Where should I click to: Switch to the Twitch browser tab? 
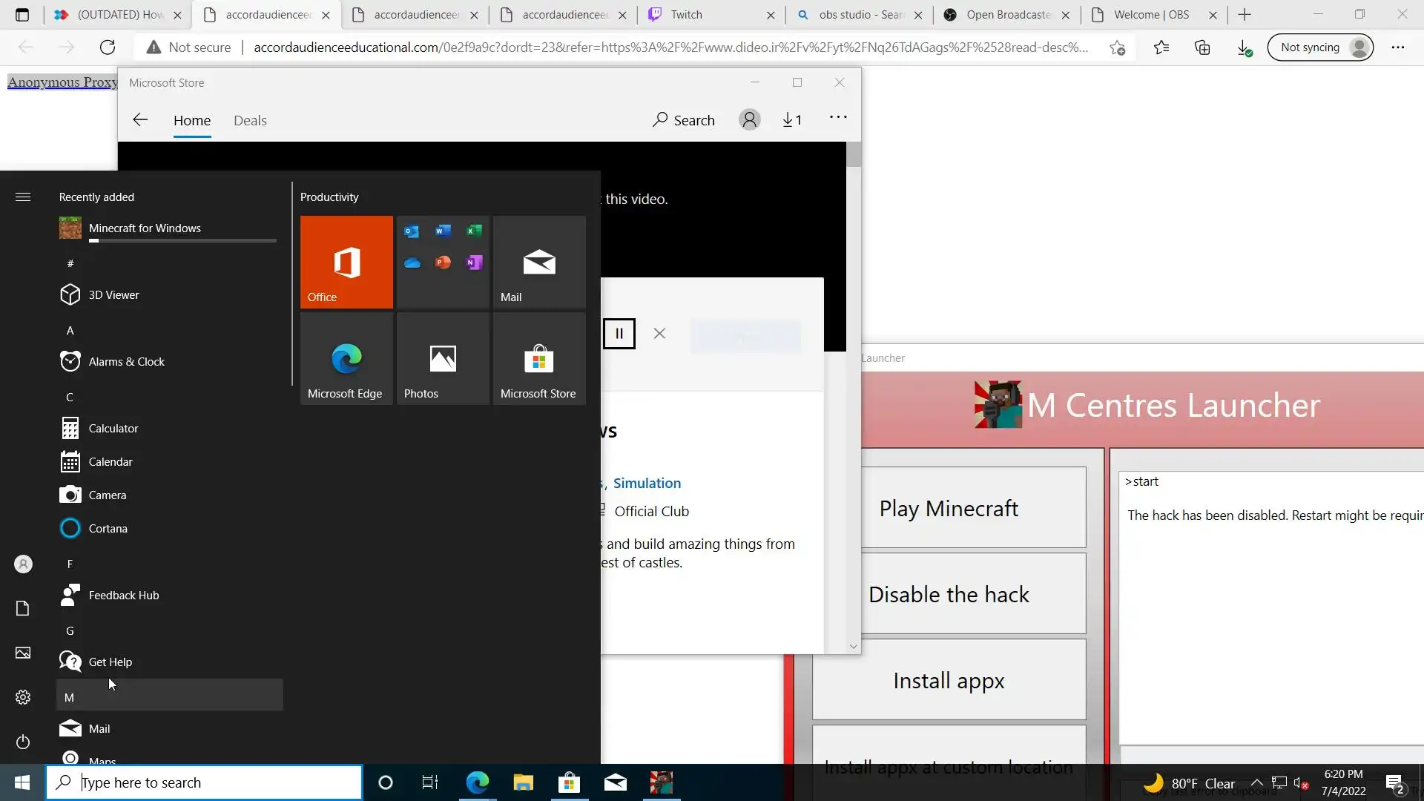686,15
